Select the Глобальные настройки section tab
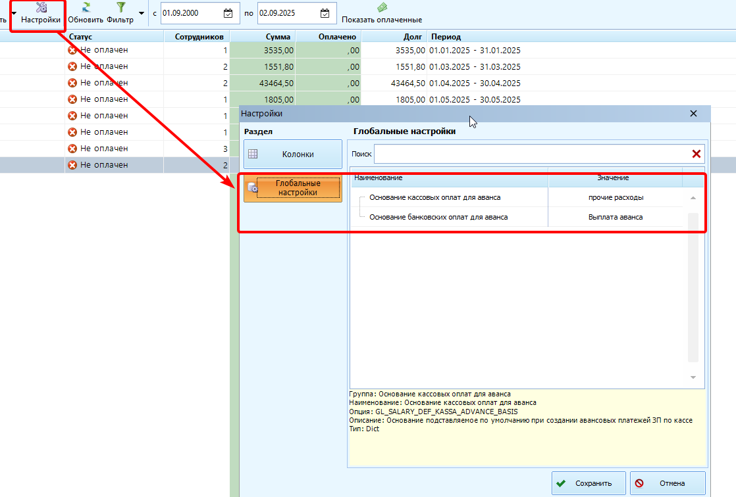 [293, 188]
